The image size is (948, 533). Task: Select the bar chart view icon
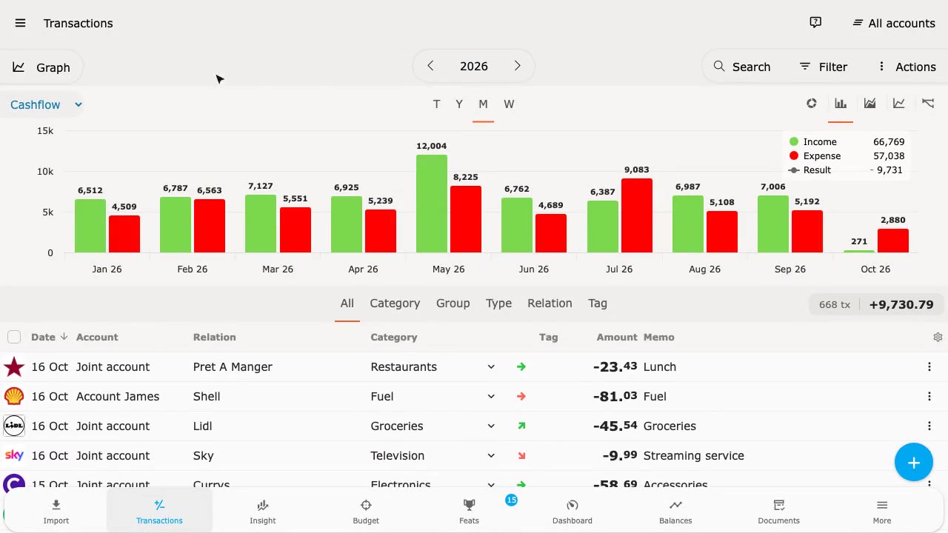pos(841,104)
